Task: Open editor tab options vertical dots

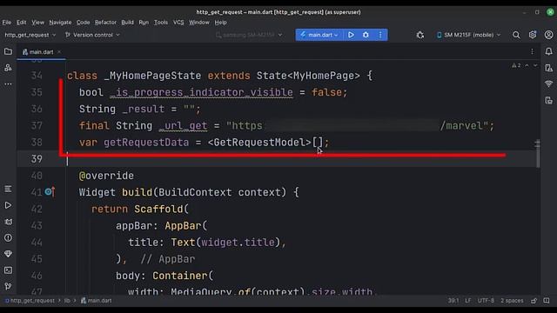Action: point(532,51)
